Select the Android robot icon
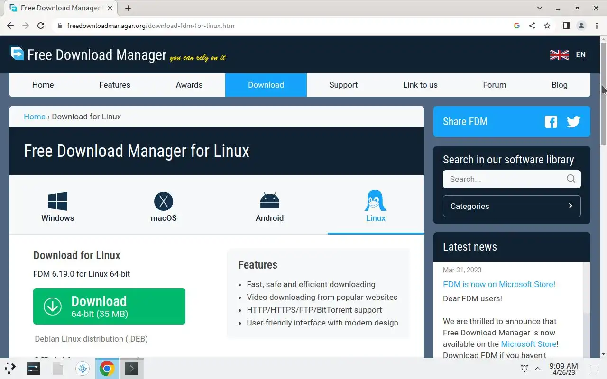The width and height of the screenshot is (607, 379). coord(270,201)
